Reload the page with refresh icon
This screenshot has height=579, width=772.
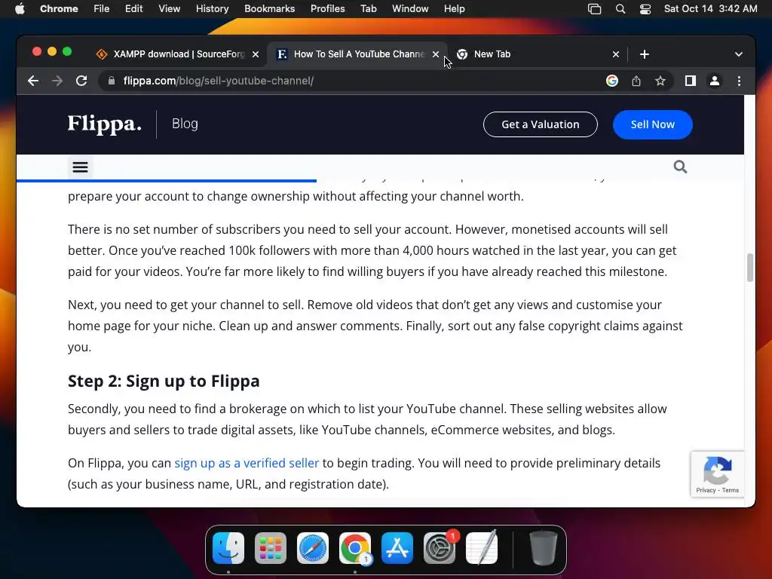tap(81, 81)
